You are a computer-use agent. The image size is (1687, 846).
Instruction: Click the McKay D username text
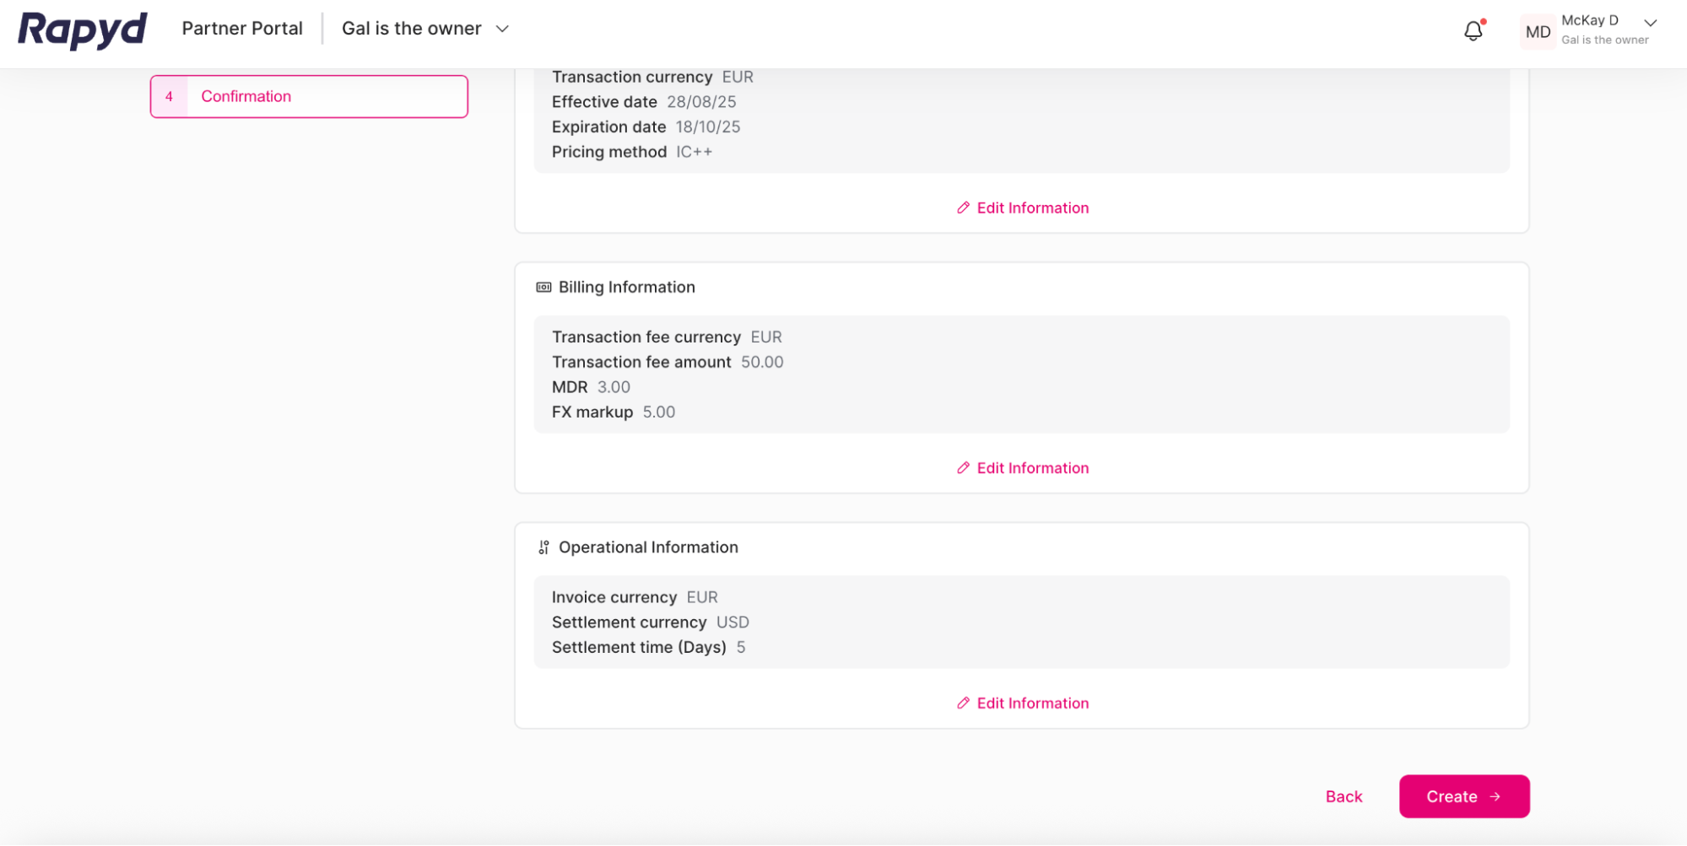[x=1591, y=19]
